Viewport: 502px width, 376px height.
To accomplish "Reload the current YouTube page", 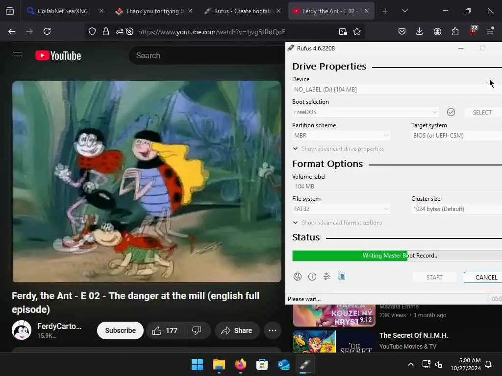I will point(47,31).
